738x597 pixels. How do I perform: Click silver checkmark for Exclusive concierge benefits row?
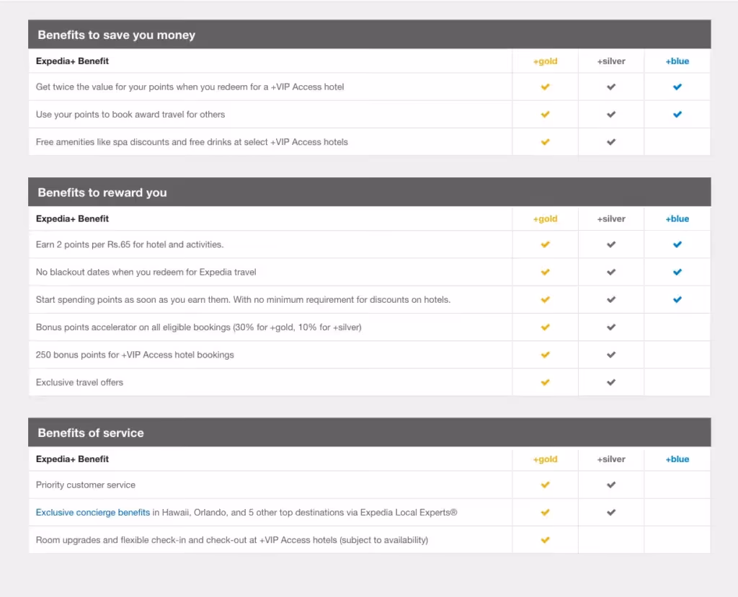[x=611, y=512]
